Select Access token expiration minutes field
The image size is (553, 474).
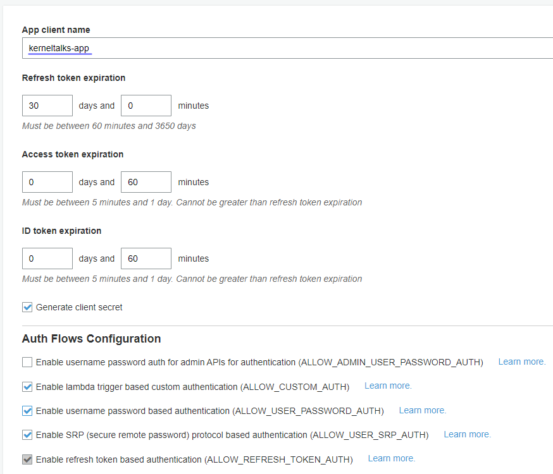point(146,182)
